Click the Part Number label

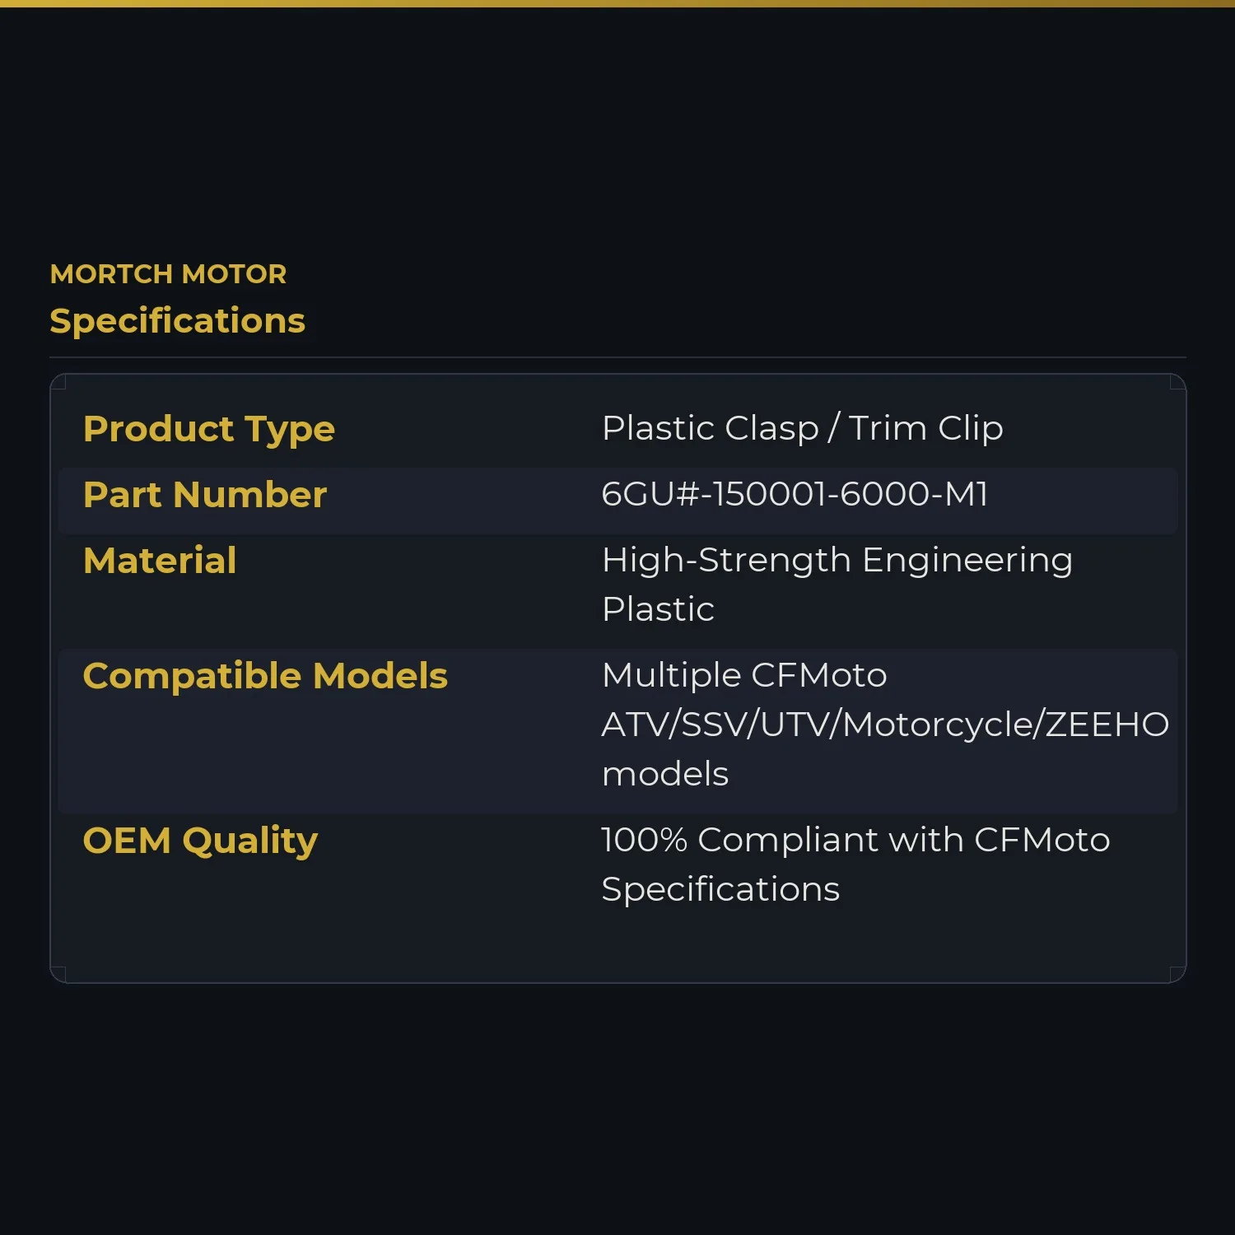pos(205,494)
